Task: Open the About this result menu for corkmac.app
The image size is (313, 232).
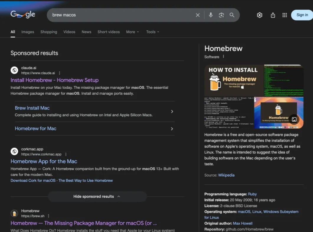Action: pyautogui.click(x=65, y=154)
